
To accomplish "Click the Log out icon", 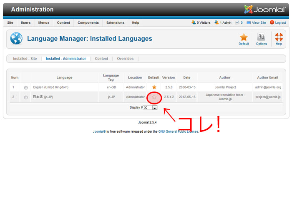I will point(272,22).
